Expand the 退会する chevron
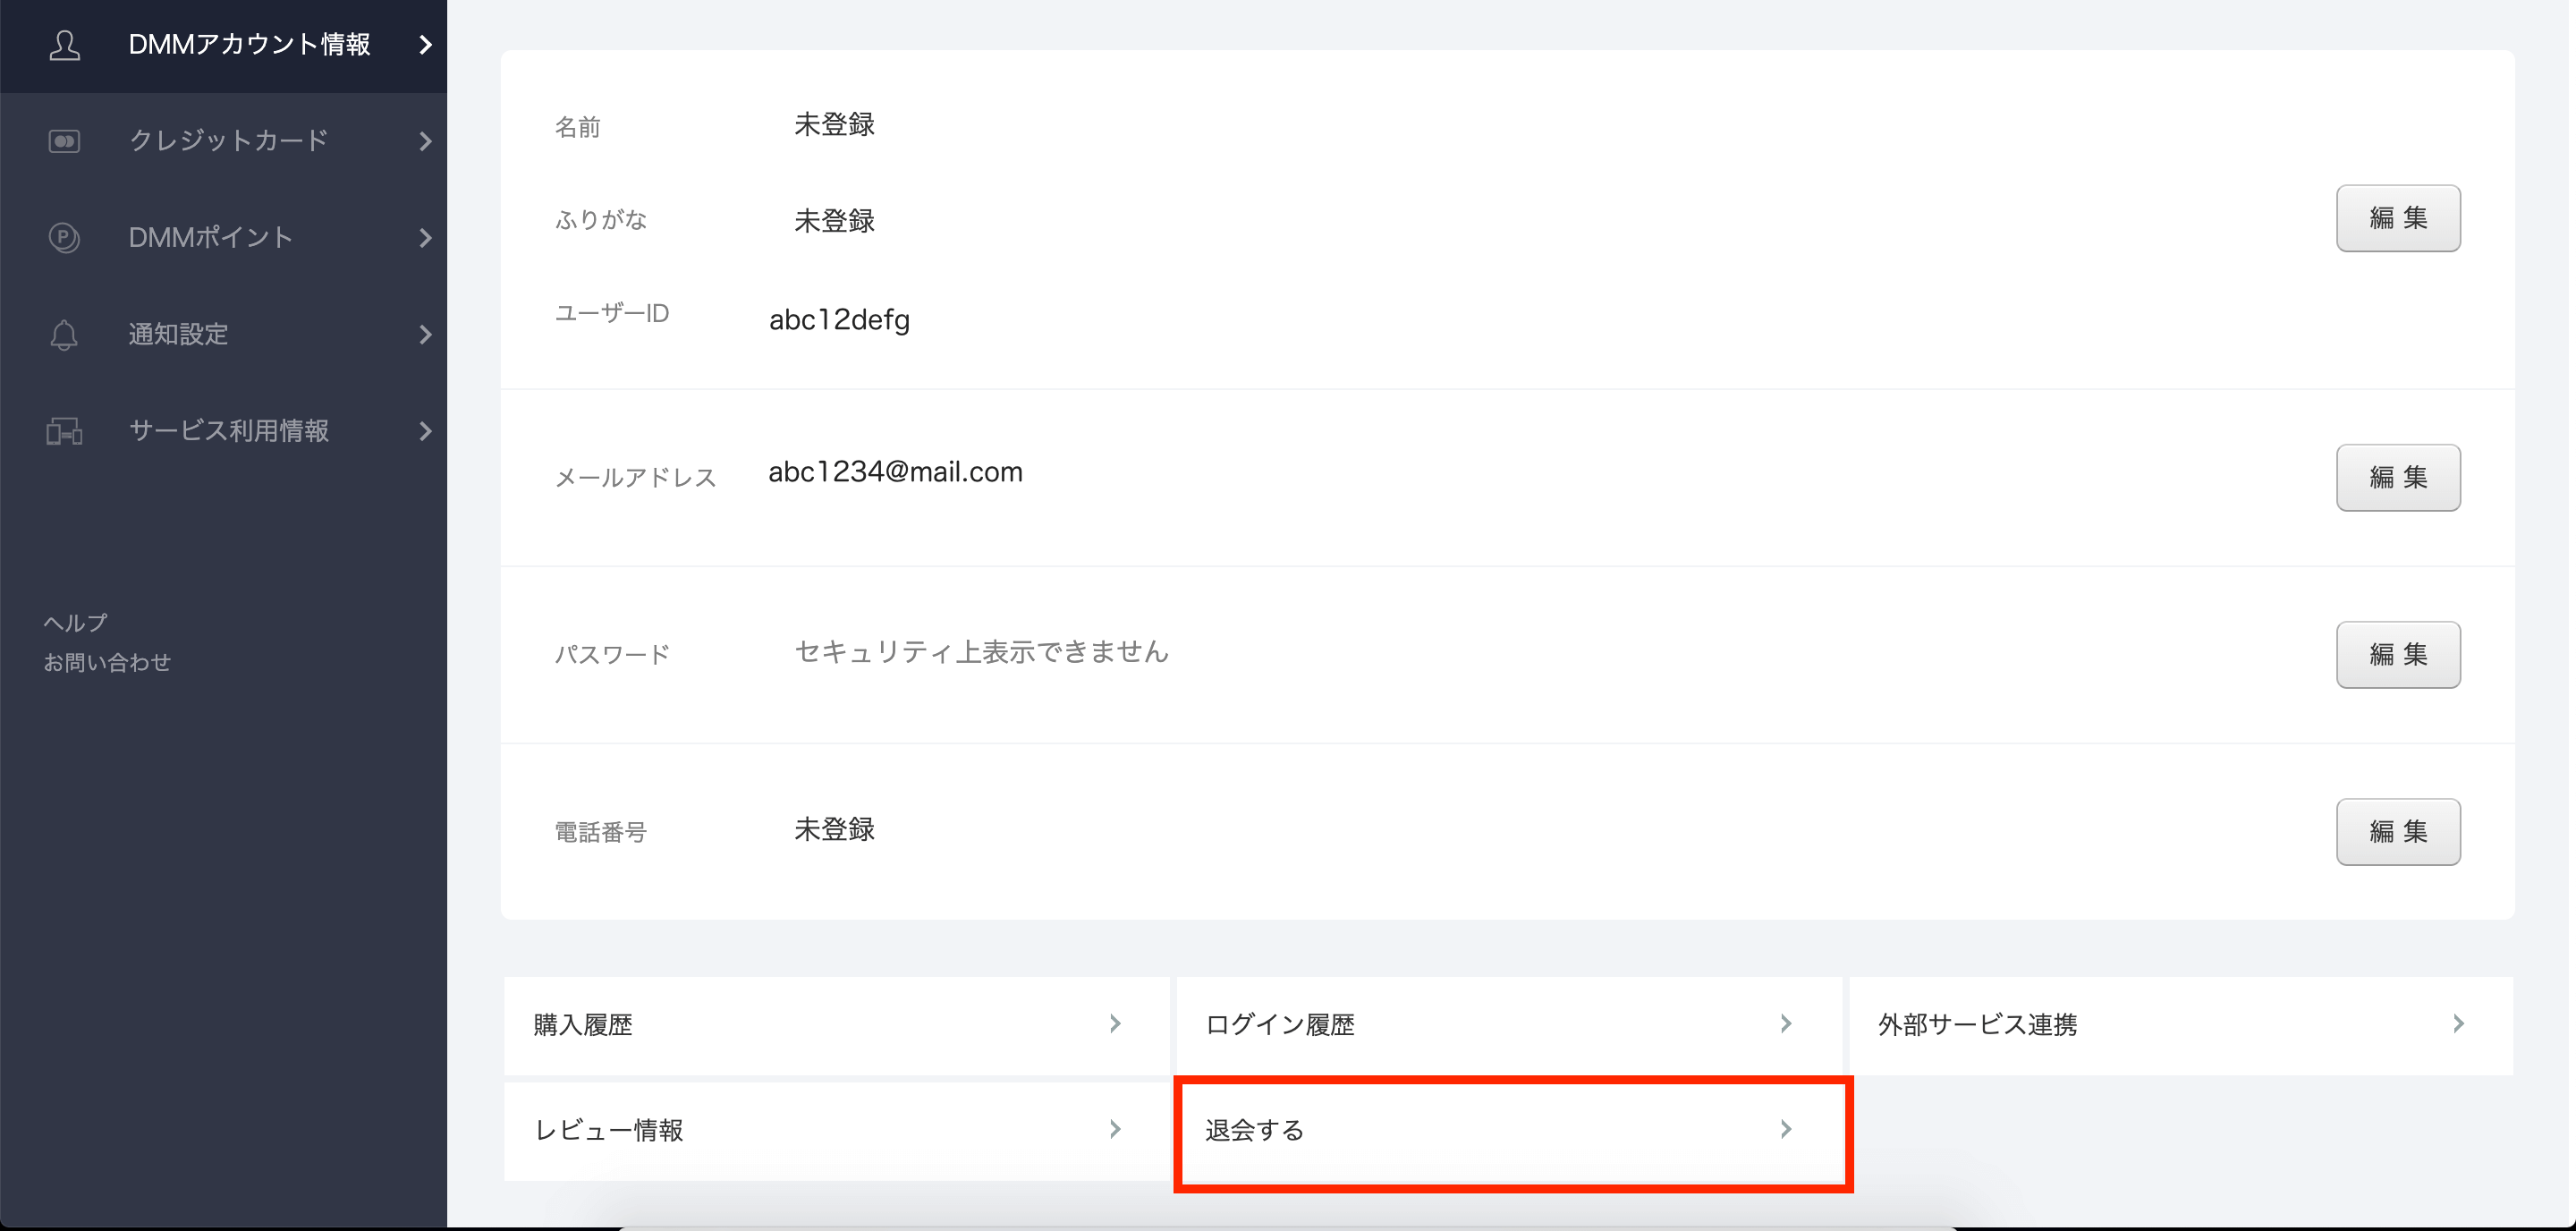 tap(1786, 1130)
